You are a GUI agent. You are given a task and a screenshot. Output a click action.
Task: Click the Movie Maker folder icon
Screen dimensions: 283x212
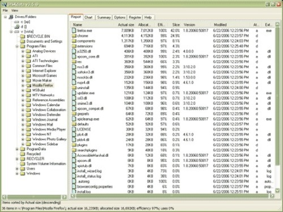click(28, 81)
